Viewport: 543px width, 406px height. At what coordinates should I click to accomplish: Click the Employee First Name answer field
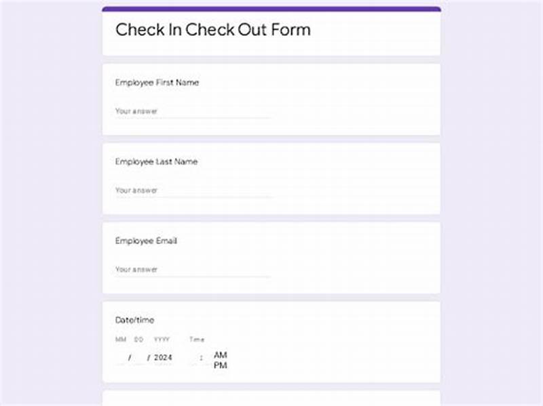[x=193, y=110]
